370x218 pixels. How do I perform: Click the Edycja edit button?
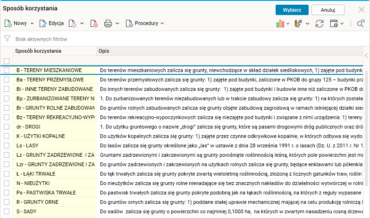coord(51,24)
